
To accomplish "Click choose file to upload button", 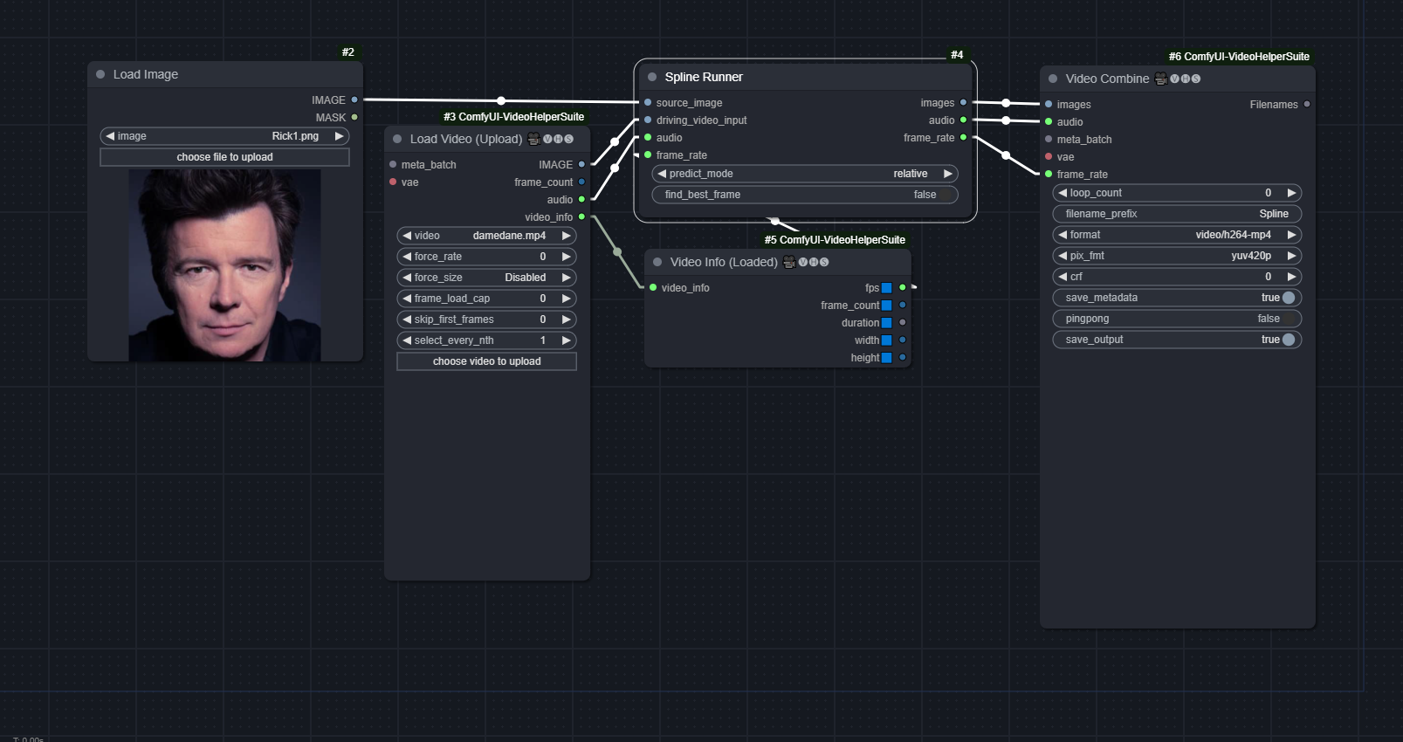I will 225,157.
